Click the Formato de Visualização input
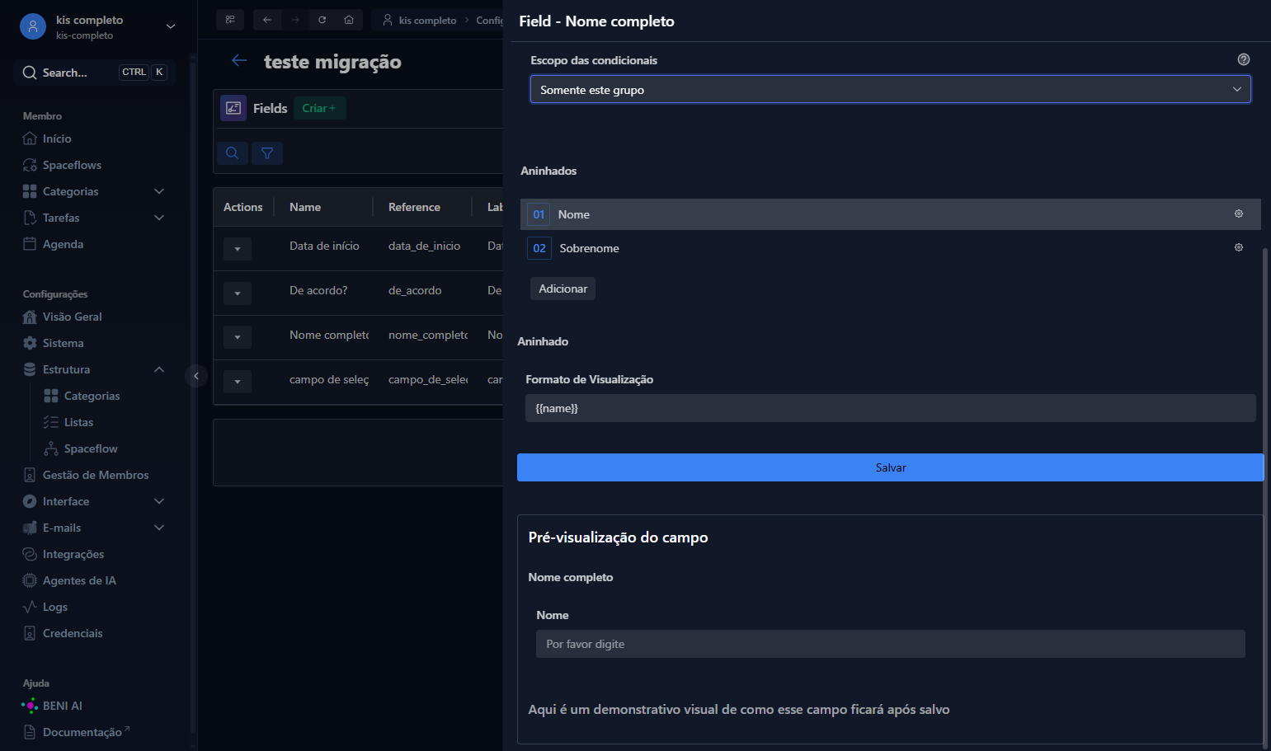The height and width of the screenshot is (751, 1271). [890, 408]
